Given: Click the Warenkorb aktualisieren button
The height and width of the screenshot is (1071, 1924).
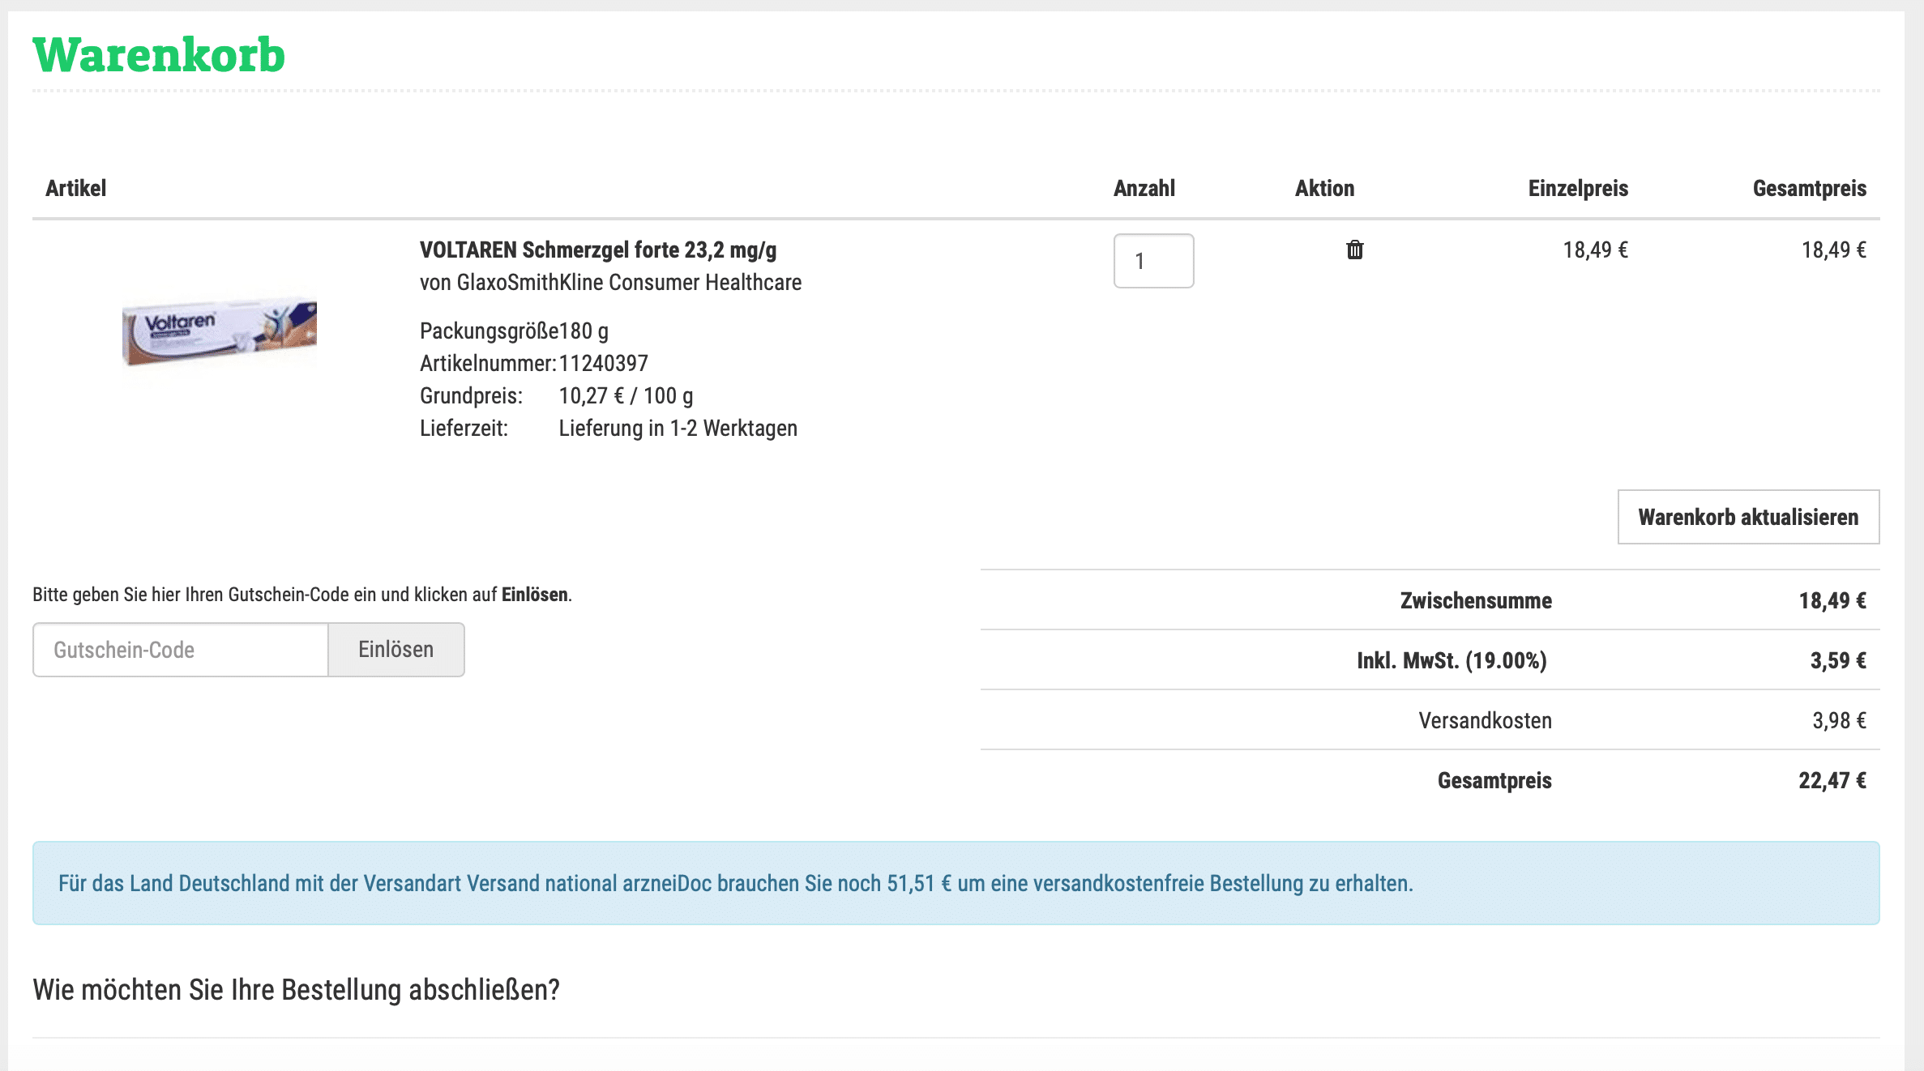Looking at the screenshot, I should pos(1748,517).
